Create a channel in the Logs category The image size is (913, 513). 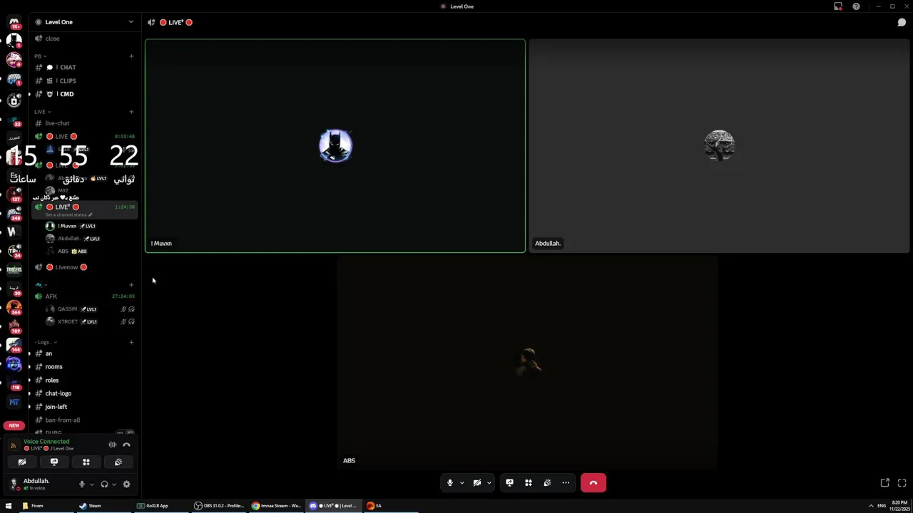131,342
